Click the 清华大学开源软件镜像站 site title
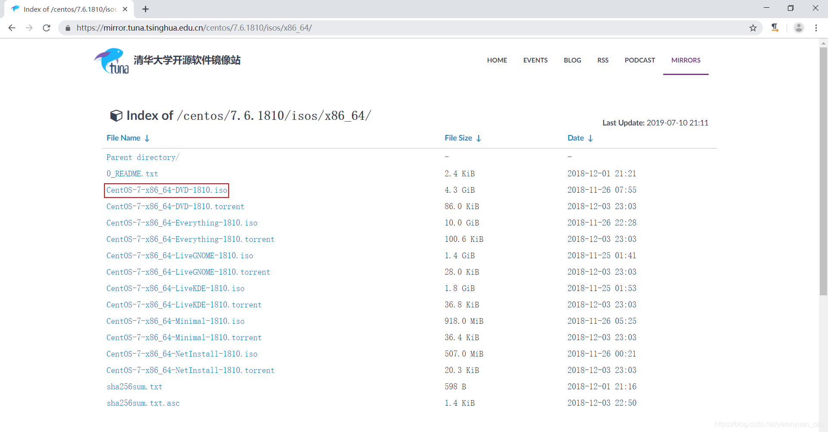The height and width of the screenshot is (432, 828). click(187, 60)
